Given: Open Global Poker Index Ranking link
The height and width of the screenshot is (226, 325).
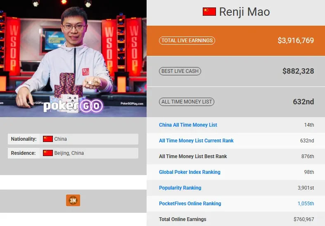Looking at the screenshot, I should 190,172.
